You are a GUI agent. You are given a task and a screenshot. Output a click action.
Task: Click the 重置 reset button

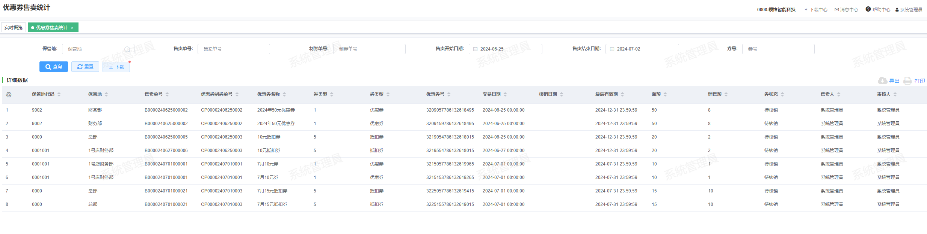pos(85,67)
